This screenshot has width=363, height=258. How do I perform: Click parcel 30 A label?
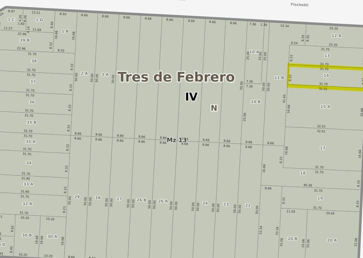(x=52, y=237)
